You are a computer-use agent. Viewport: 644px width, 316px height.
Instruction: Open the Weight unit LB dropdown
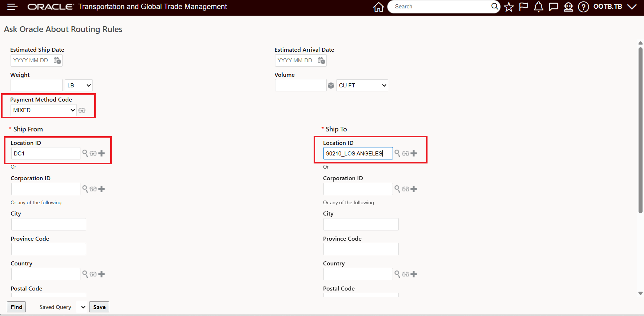click(x=79, y=85)
